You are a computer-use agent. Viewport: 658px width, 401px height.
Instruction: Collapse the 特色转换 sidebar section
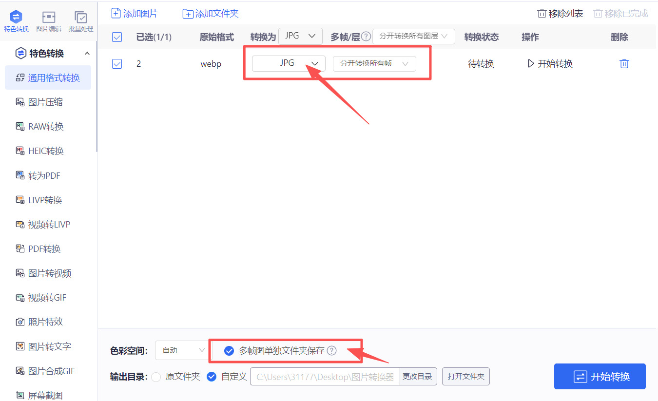[87, 53]
